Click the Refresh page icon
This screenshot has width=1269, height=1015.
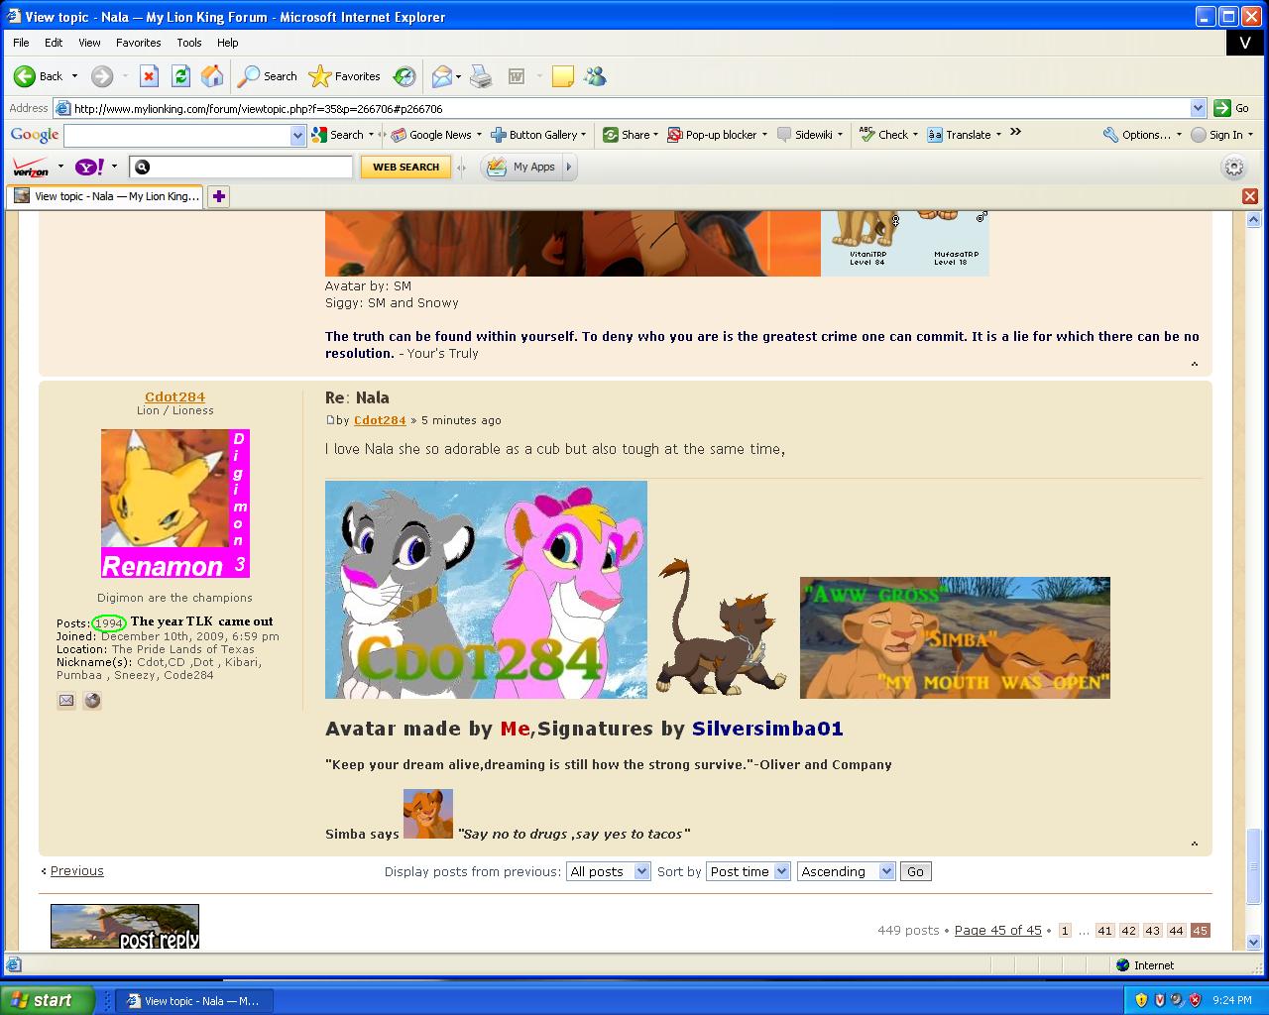tap(180, 76)
